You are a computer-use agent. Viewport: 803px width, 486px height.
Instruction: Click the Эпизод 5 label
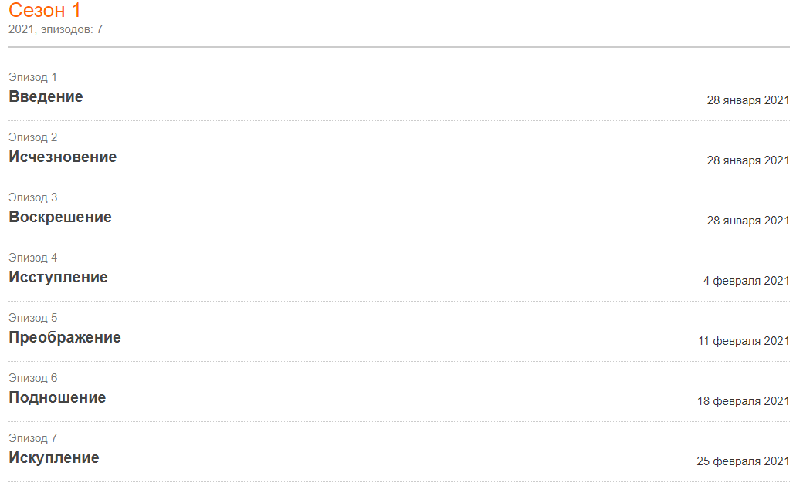(32, 318)
